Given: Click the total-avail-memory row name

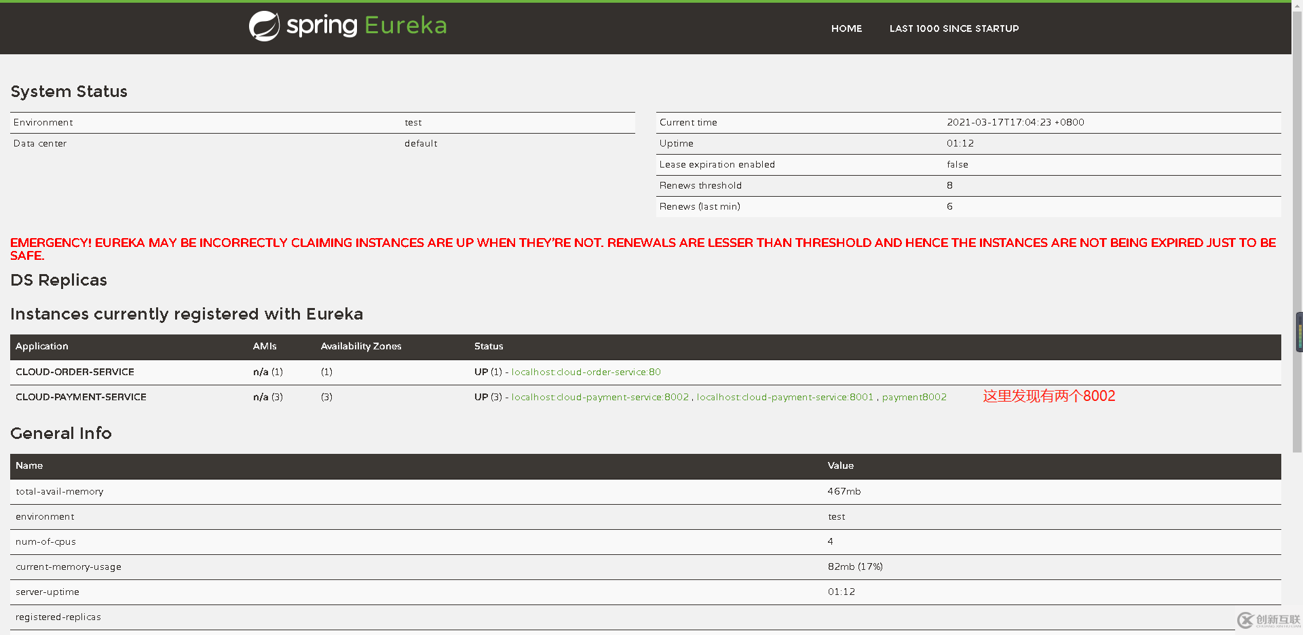Looking at the screenshot, I should 60,491.
